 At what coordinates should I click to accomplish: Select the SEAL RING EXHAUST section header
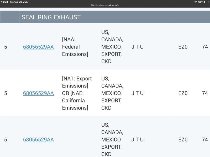(x=51, y=17)
